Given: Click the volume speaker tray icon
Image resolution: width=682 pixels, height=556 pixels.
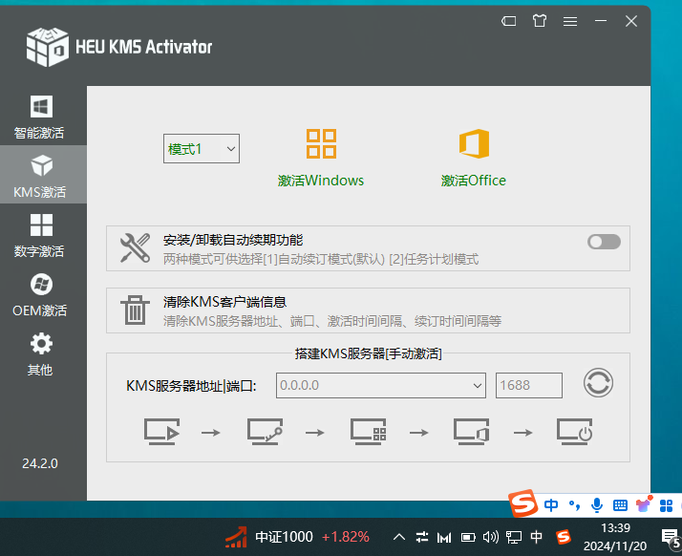Looking at the screenshot, I should pyautogui.click(x=491, y=537).
